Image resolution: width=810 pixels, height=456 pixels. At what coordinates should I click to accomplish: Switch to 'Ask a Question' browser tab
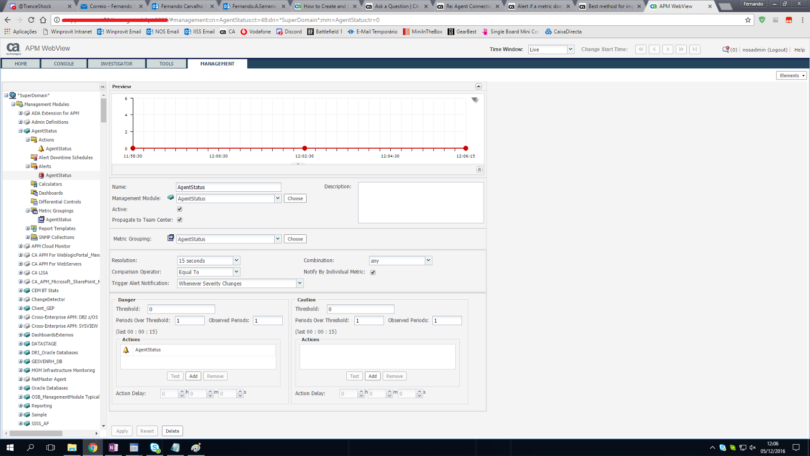tap(397, 6)
